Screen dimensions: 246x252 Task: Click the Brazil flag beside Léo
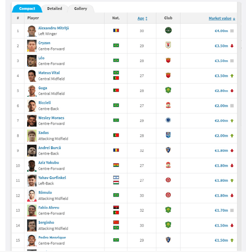click(x=116, y=60)
